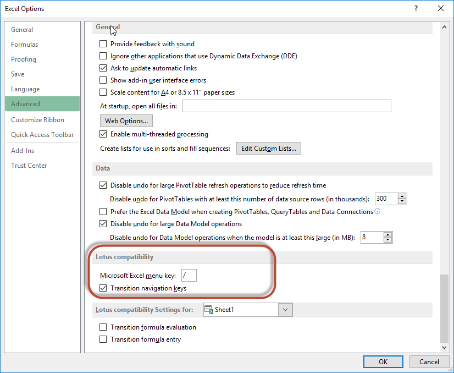Uncheck Disable undo for large PivotTable refresh
This screenshot has height=373, width=454.
click(x=103, y=185)
